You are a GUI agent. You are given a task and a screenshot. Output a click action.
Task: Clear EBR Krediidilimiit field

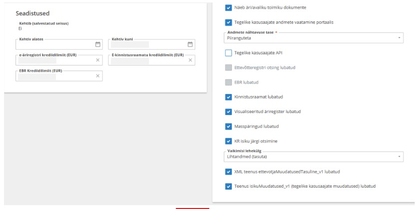(98, 76)
